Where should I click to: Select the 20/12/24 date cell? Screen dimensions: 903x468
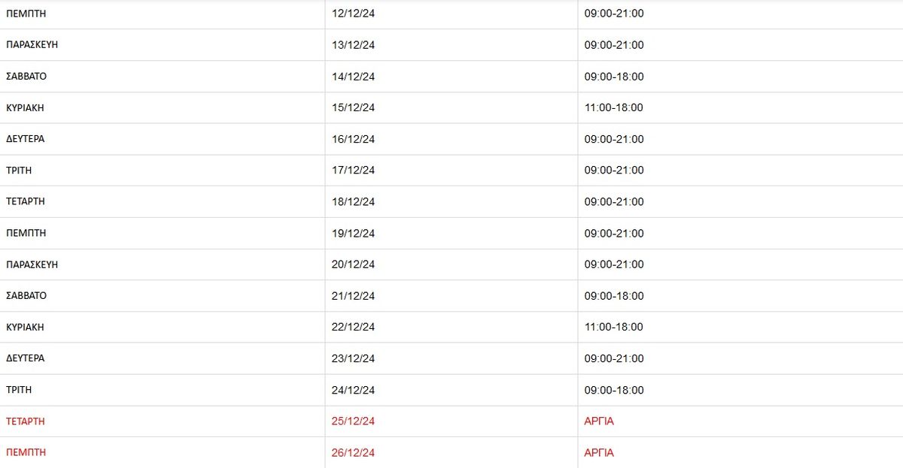tap(353, 264)
